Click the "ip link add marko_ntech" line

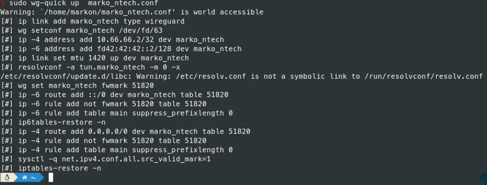point(92,21)
